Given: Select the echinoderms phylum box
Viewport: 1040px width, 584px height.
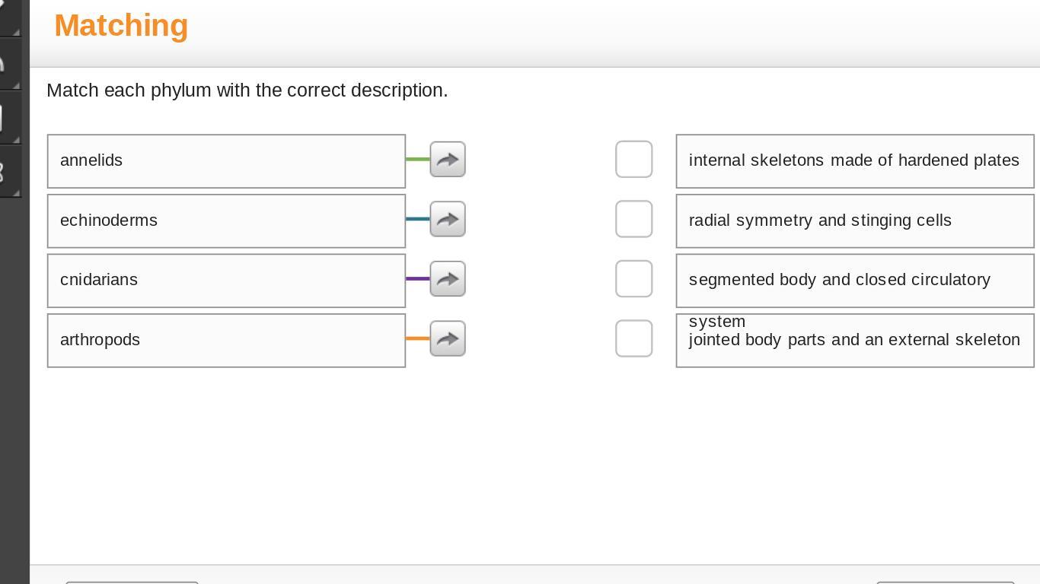Looking at the screenshot, I should coord(226,221).
